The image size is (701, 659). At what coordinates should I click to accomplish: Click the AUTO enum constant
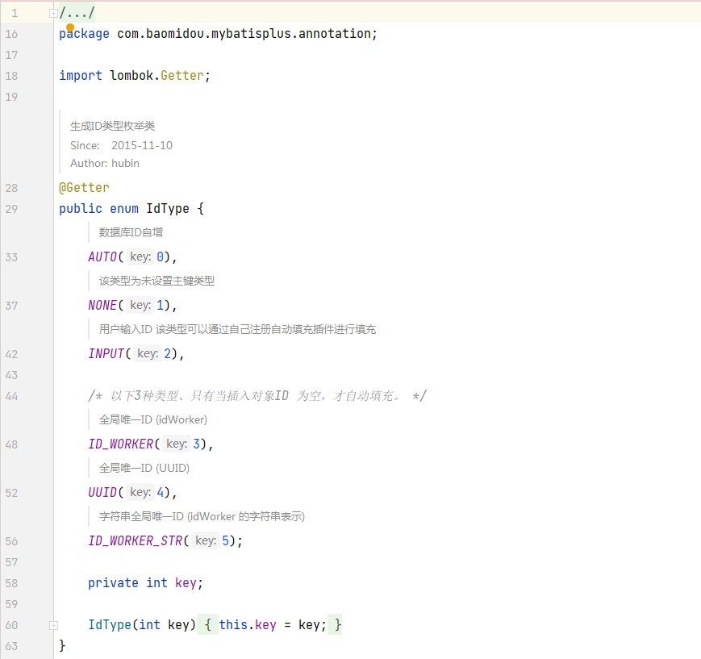(102, 257)
